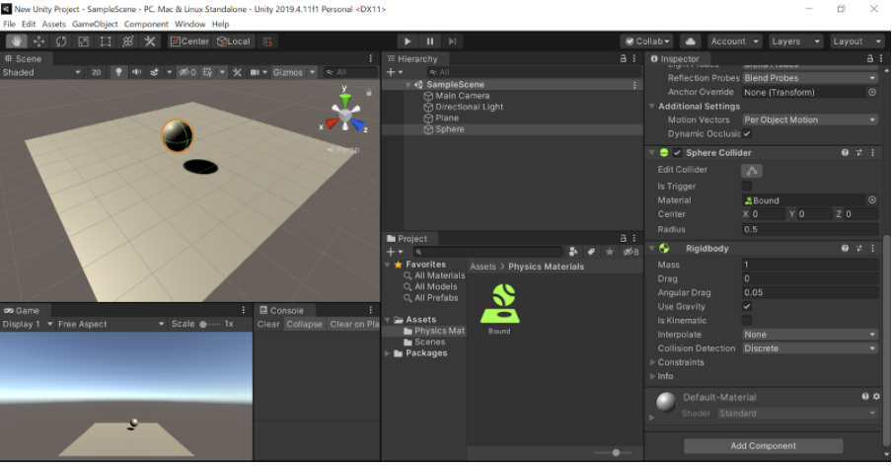
Task: Click search by type icon in Project
Action: [573, 252]
